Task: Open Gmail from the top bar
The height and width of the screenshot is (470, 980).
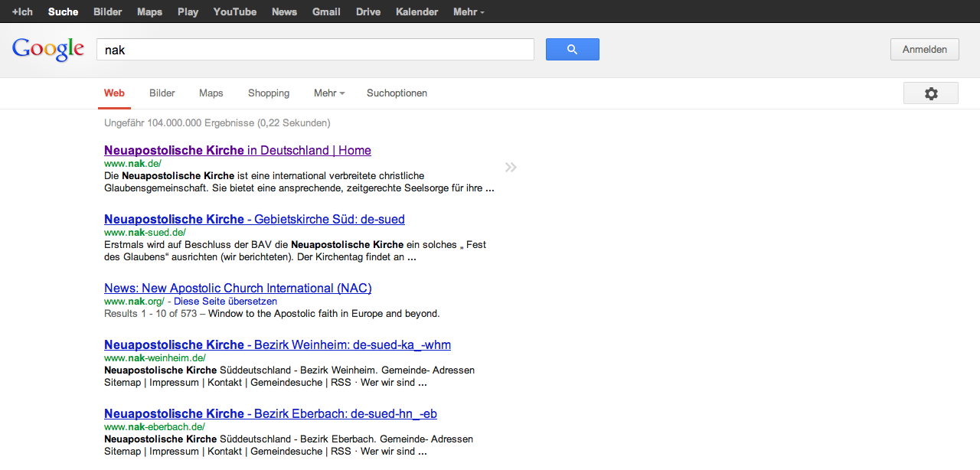Action: click(x=326, y=11)
